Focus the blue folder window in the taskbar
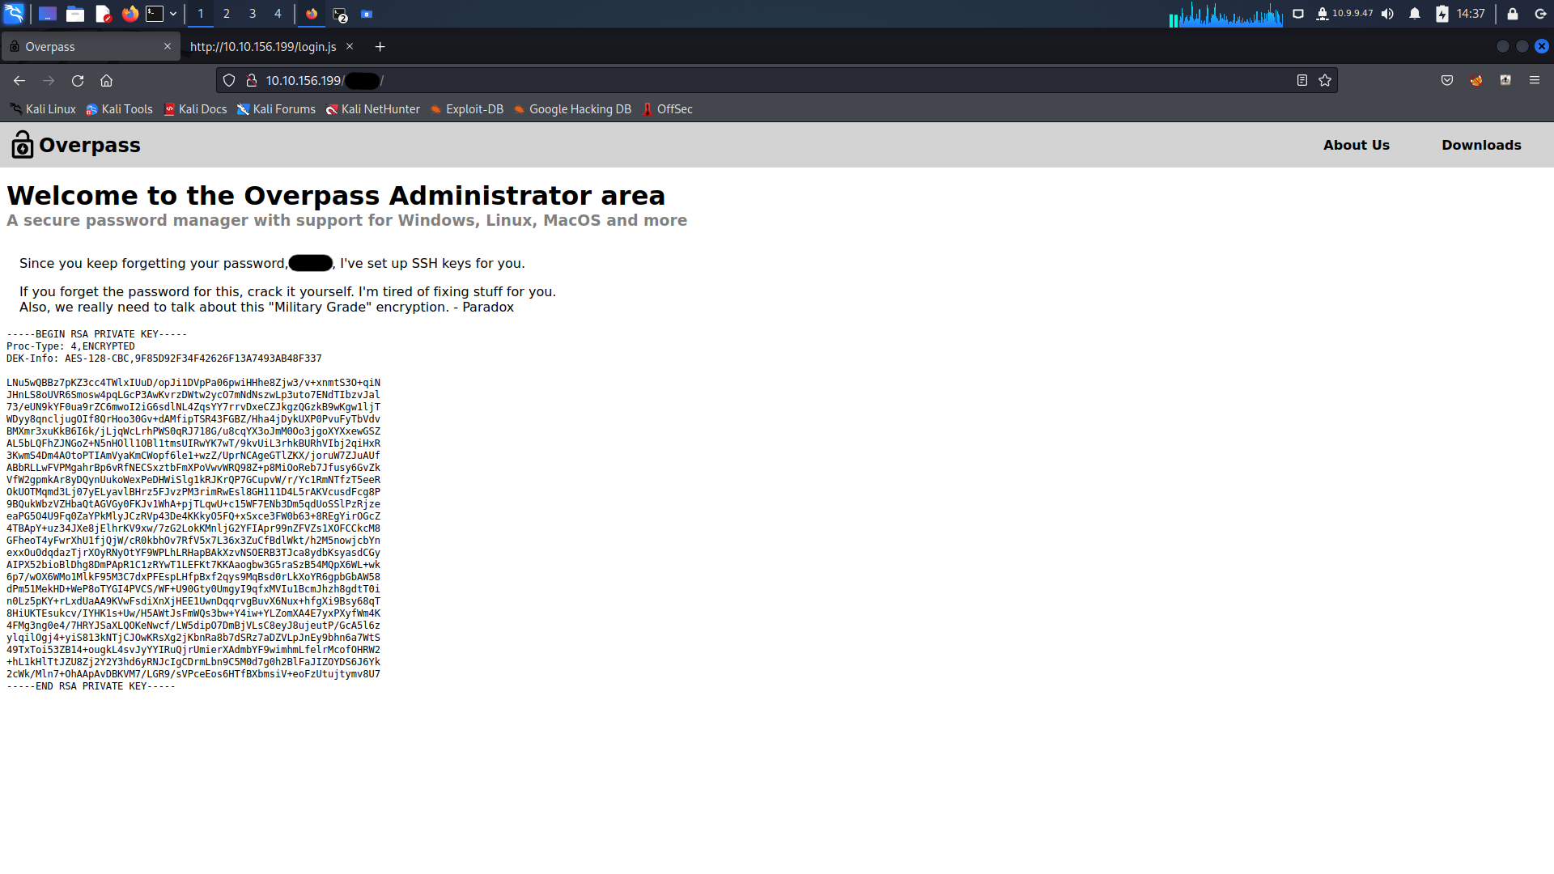The image size is (1554, 874). click(x=367, y=14)
